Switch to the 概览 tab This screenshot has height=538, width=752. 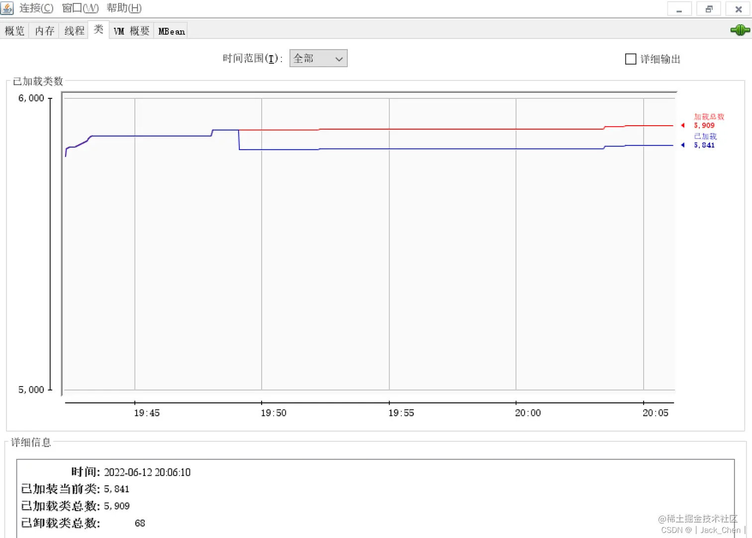click(x=14, y=31)
